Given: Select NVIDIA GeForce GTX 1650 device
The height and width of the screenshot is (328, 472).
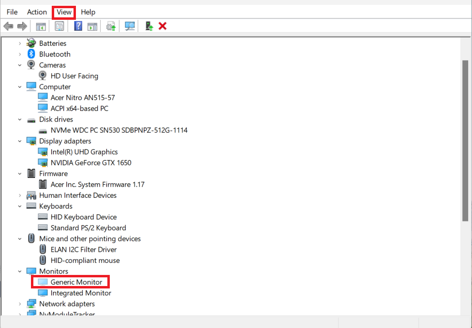Looking at the screenshot, I should coord(91,163).
